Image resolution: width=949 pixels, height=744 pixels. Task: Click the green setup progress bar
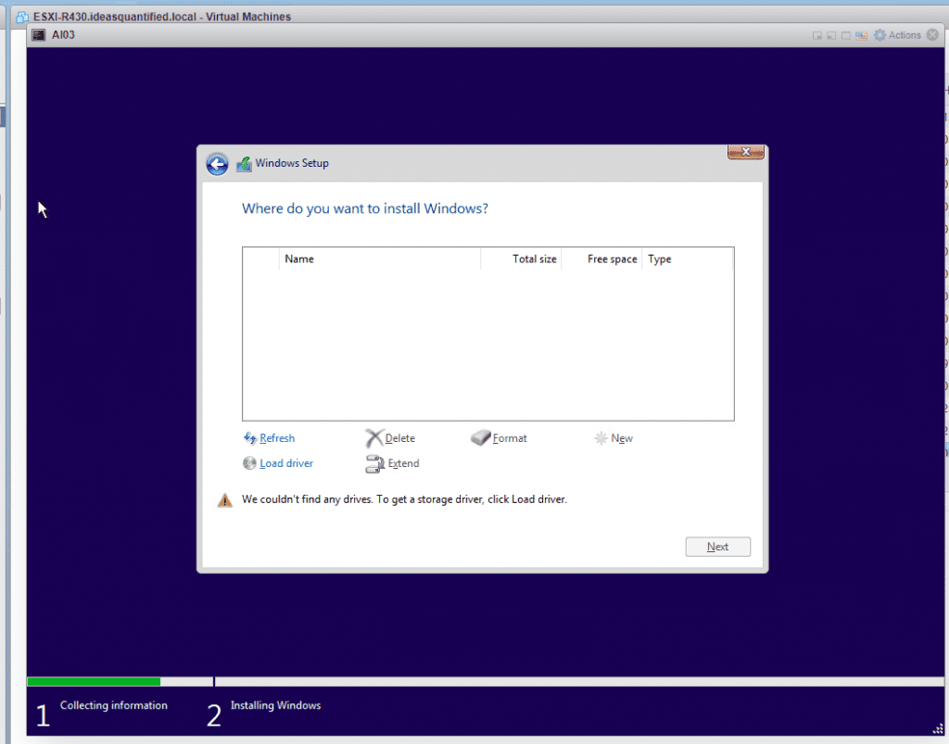coord(94,682)
